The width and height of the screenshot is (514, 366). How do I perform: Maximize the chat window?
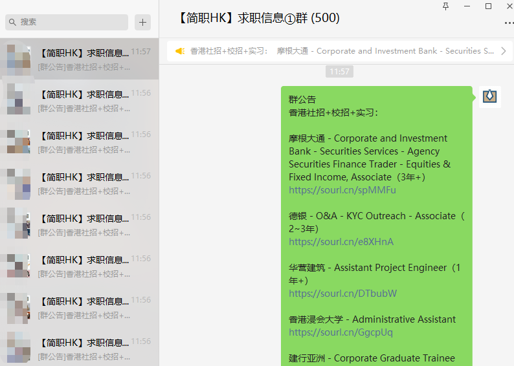[x=489, y=6]
